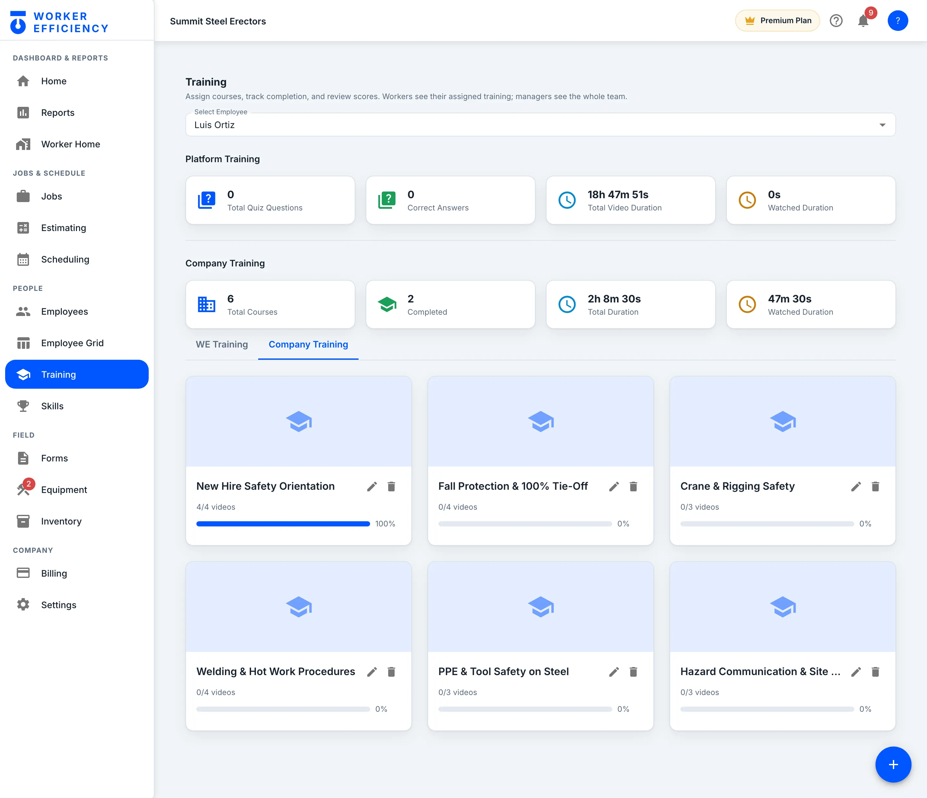Click the Worker Efficiency logo
This screenshot has height=798, width=927.
click(59, 22)
